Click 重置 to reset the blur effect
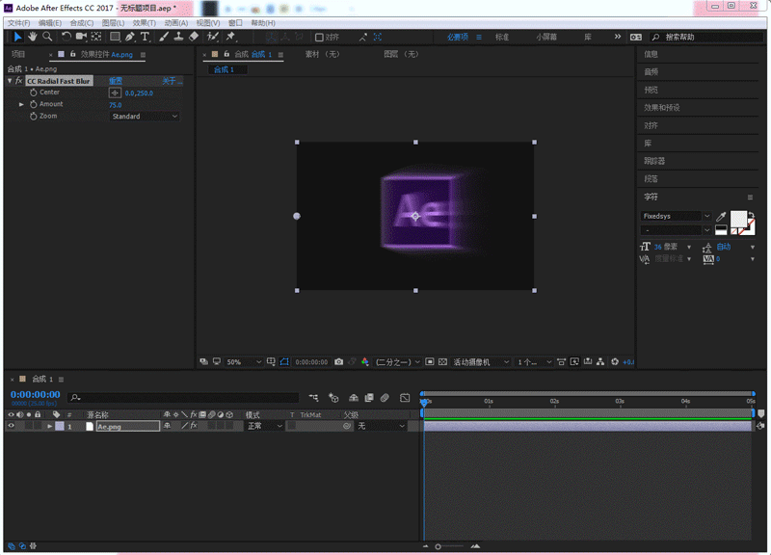 coord(116,81)
